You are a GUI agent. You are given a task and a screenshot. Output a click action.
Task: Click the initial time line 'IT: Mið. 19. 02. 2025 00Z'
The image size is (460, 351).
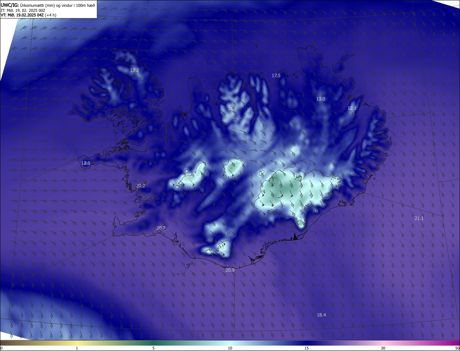point(23,10)
